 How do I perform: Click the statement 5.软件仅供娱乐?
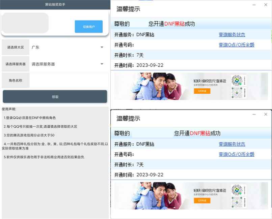click(45, 157)
